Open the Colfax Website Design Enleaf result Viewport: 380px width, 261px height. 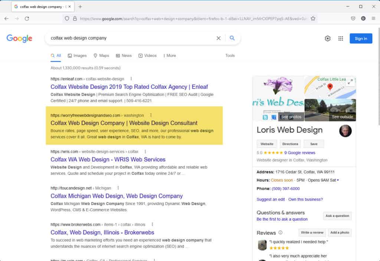129,87
